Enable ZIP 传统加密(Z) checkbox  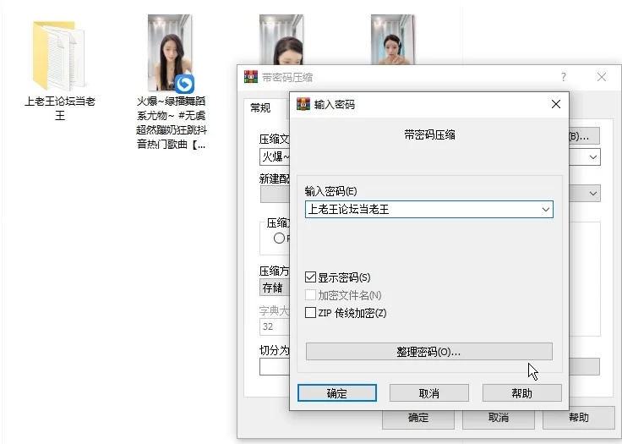point(311,313)
